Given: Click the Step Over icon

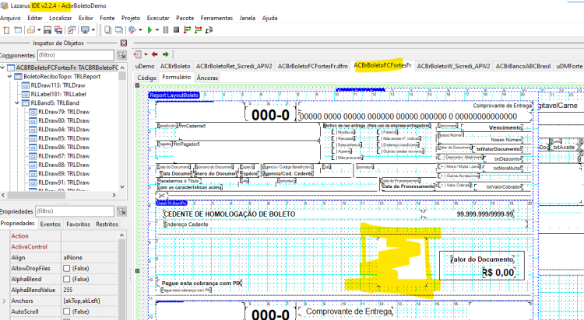Looking at the screenshot, I should (198, 30).
